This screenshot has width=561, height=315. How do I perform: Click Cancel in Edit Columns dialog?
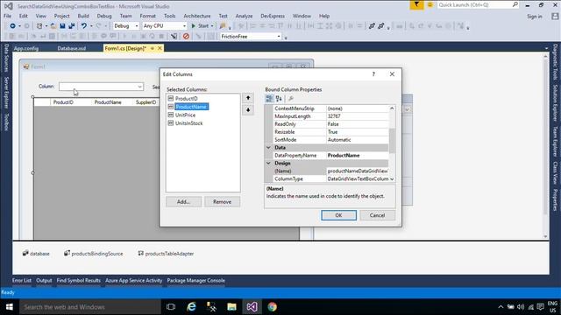pos(377,215)
